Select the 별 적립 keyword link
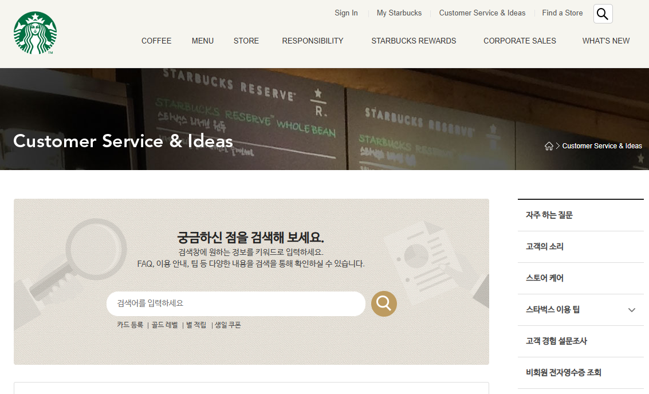 (x=196, y=325)
